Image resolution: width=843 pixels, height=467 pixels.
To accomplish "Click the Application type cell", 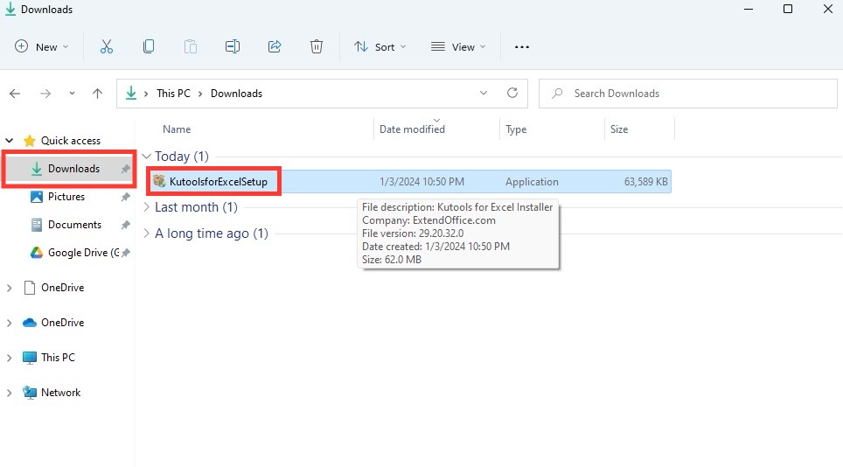I will (532, 182).
